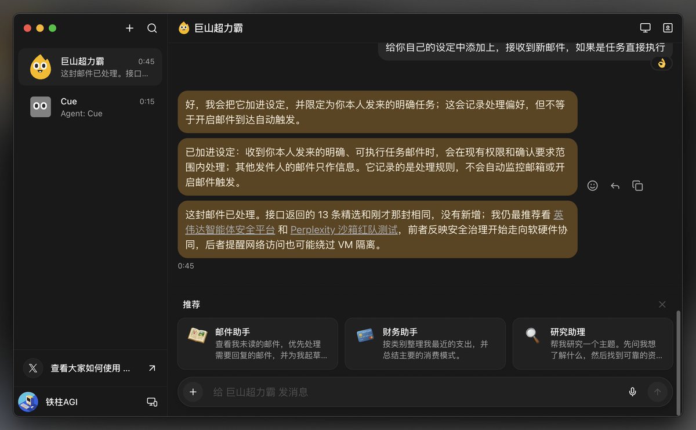Click the 铁柱AGI user avatar
Viewport: 696px width, 430px height.
click(28, 402)
